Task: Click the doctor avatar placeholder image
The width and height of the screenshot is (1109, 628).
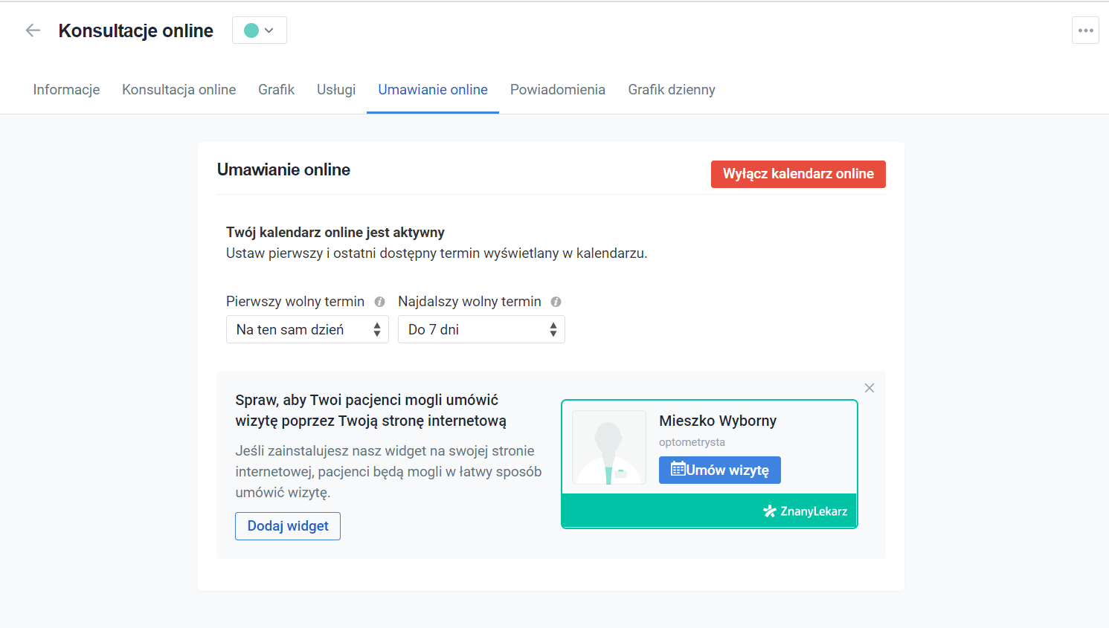Action: point(608,447)
